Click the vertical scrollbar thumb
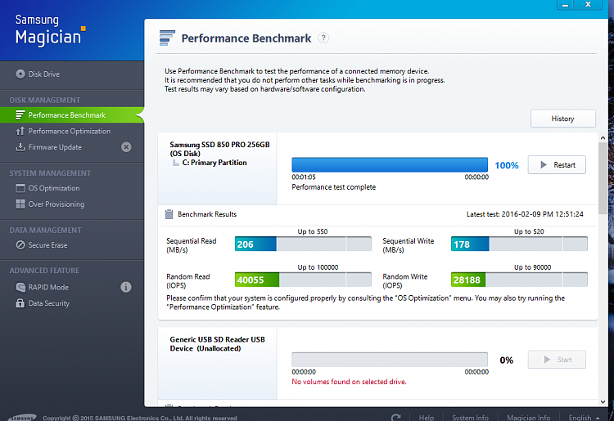Image resolution: width=614 pixels, height=421 pixels. click(x=603, y=178)
